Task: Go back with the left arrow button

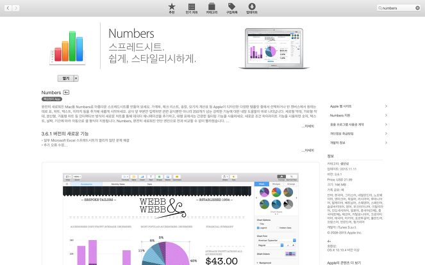Action: coord(8,8)
